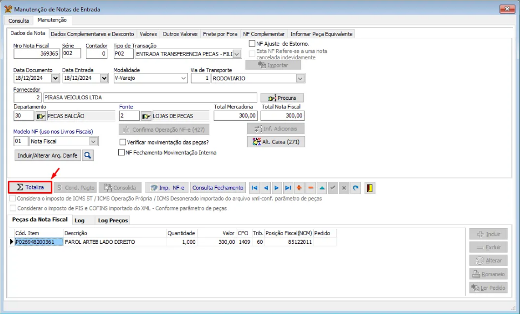This screenshot has height=314, width=520.
Task: Click Confirma Operação NF-e (427) button
Action: tap(164, 129)
